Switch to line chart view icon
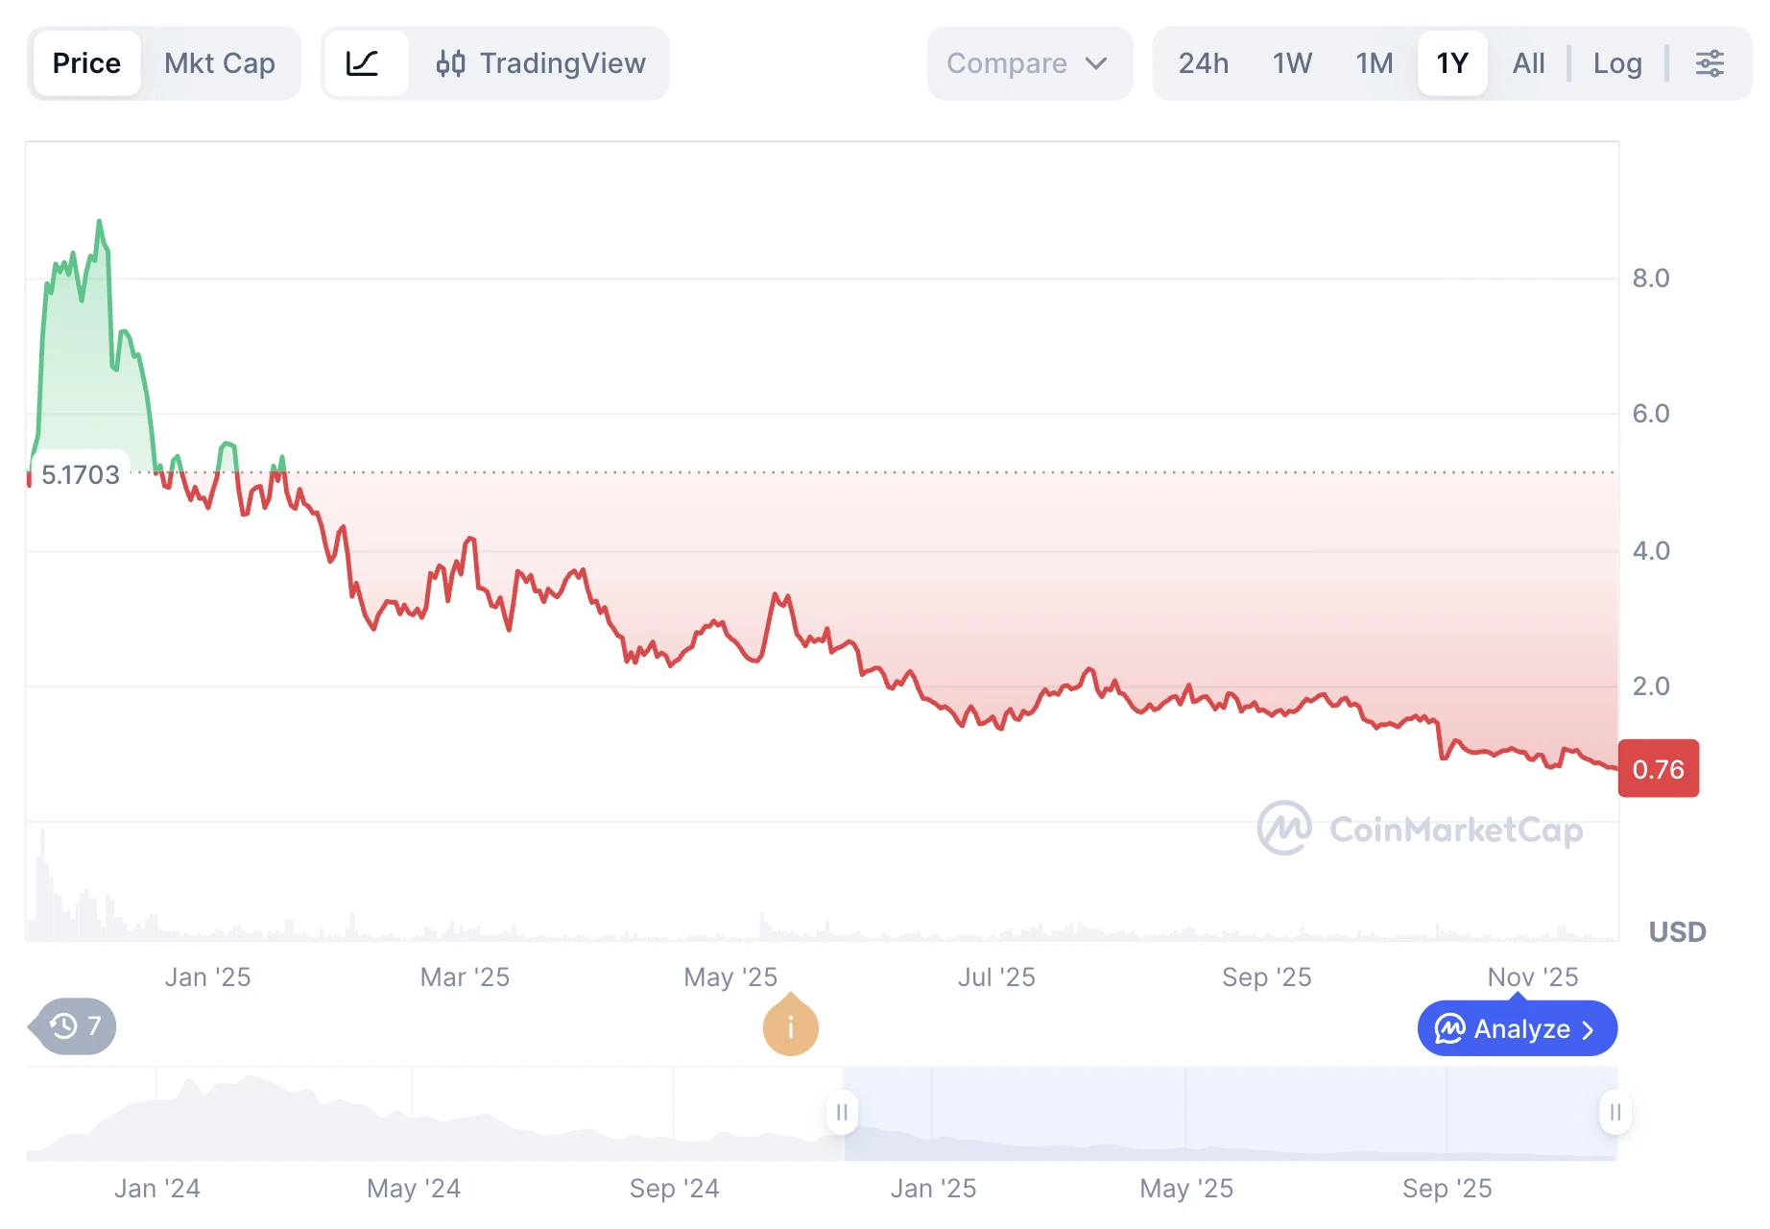Image resolution: width=1770 pixels, height=1229 pixels. [363, 63]
